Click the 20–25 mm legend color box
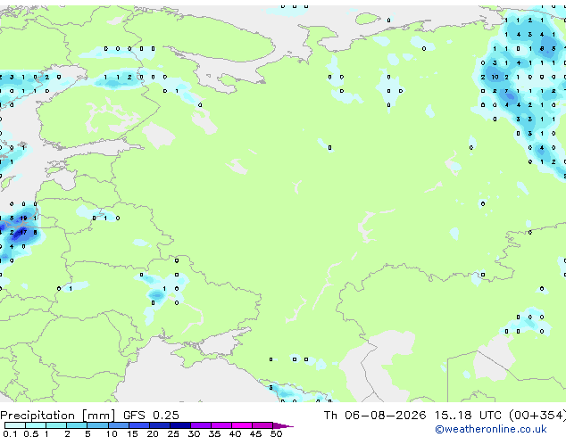Image resolution: width=566 pixels, height=437 pixels. [x=160, y=425]
